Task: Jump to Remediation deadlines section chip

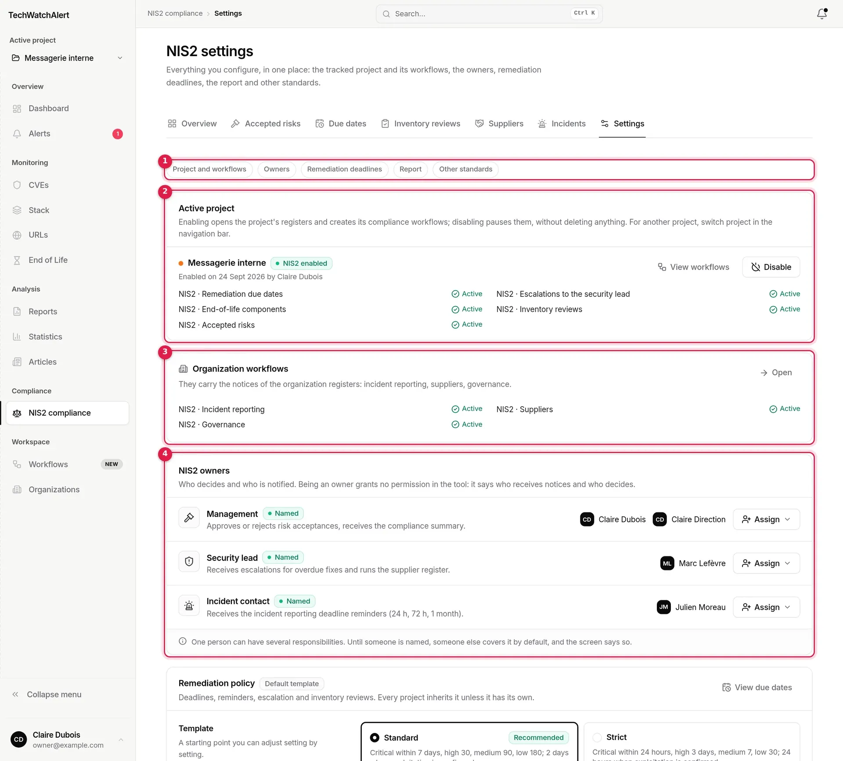Action: pos(345,169)
